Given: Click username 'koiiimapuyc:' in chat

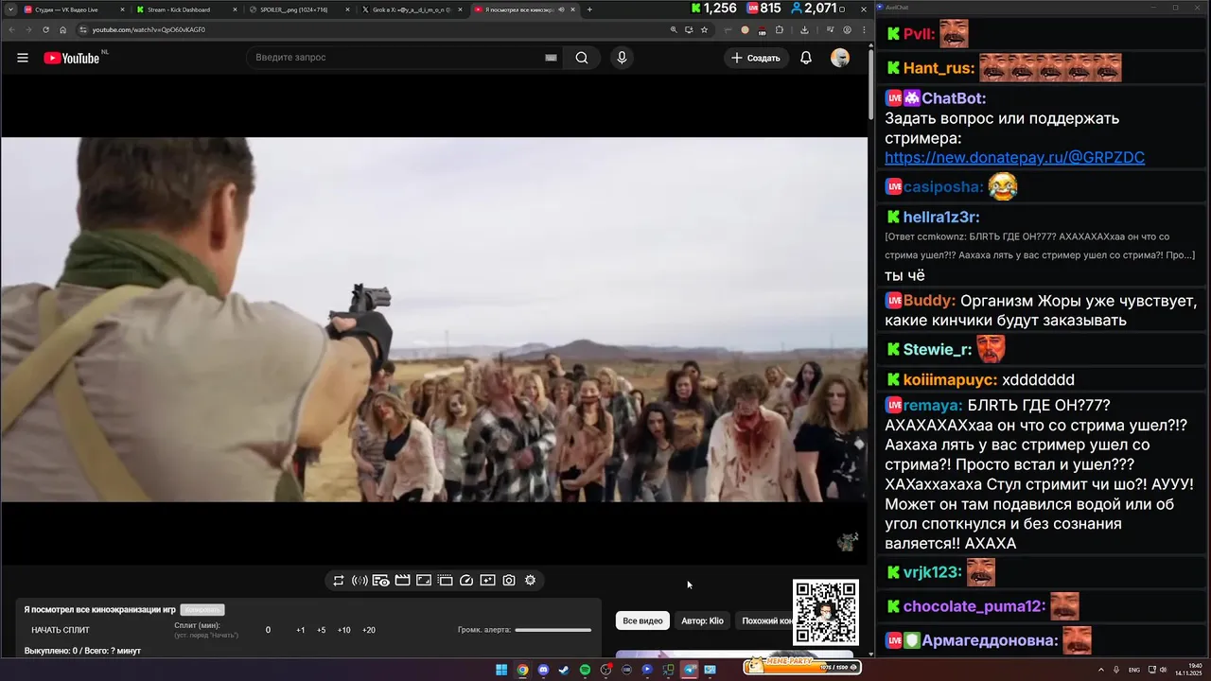Looking at the screenshot, I should [950, 380].
